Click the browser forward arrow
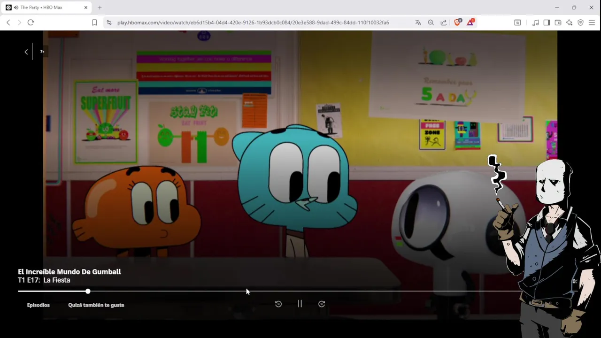This screenshot has height=338, width=601. tap(19, 23)
